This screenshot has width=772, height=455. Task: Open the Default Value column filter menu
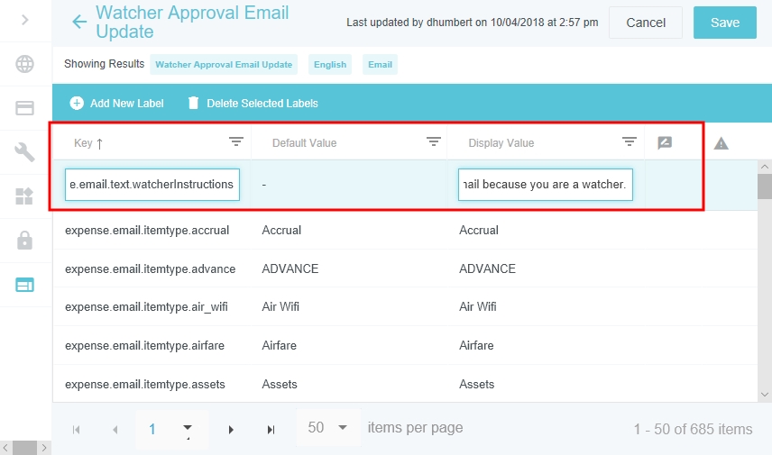[x=433, y=142]
